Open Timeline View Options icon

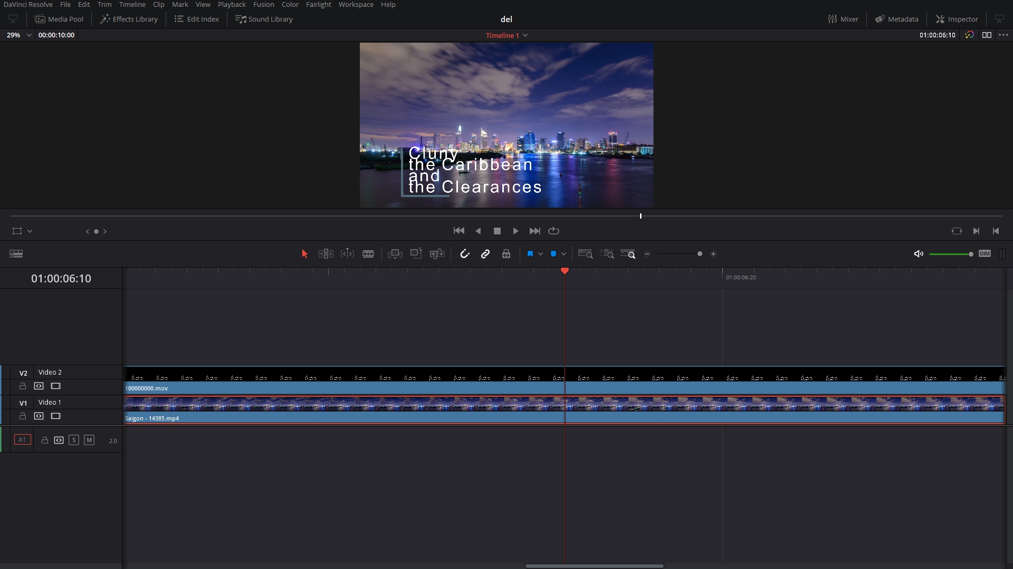[x=16, y=254]
